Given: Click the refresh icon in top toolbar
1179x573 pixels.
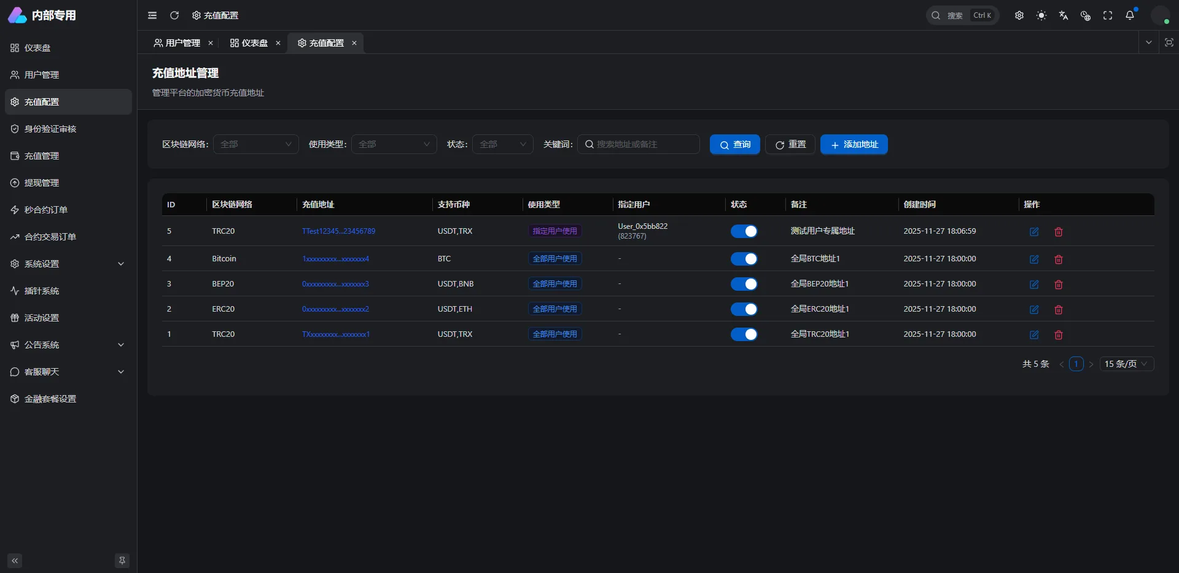Looking at the screenshot, I should point(174,15).
